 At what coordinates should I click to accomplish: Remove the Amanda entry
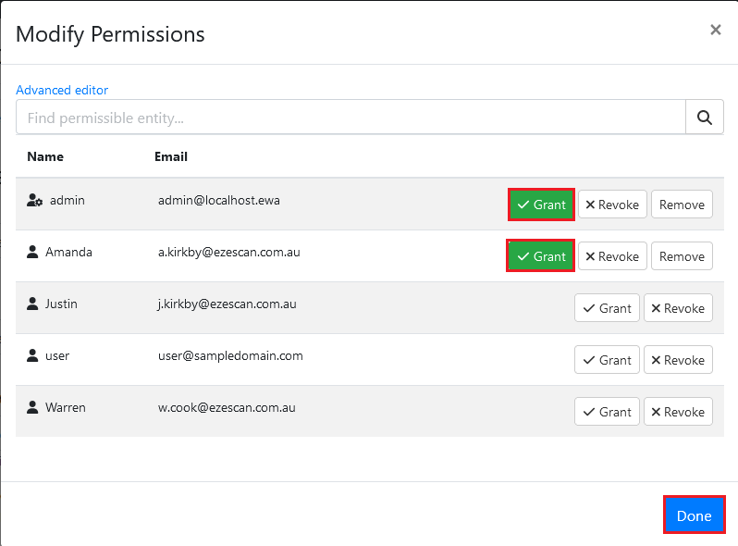click(x=682, y=256)
